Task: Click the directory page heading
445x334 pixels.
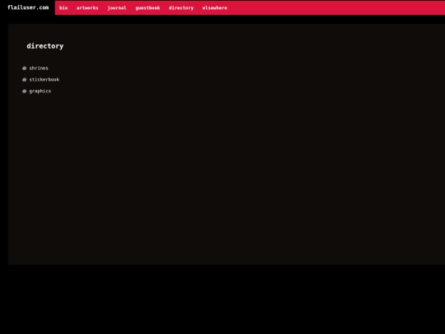Action: click(44, 46)
